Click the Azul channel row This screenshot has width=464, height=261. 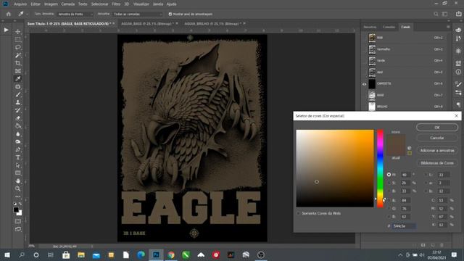pos(405,72)
